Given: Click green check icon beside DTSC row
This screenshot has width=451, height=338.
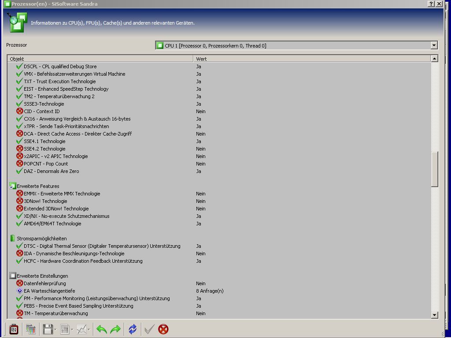Looking at the screenshot, I should pos(19,246).
